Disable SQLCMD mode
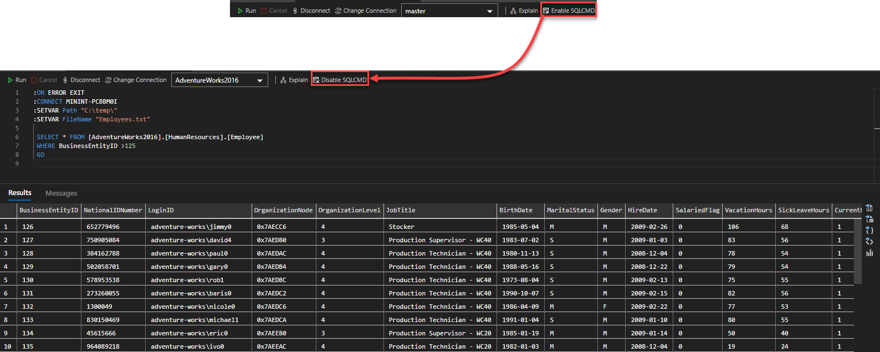The height and width of the screenshot is (352, 880). [x=340, y=80]
